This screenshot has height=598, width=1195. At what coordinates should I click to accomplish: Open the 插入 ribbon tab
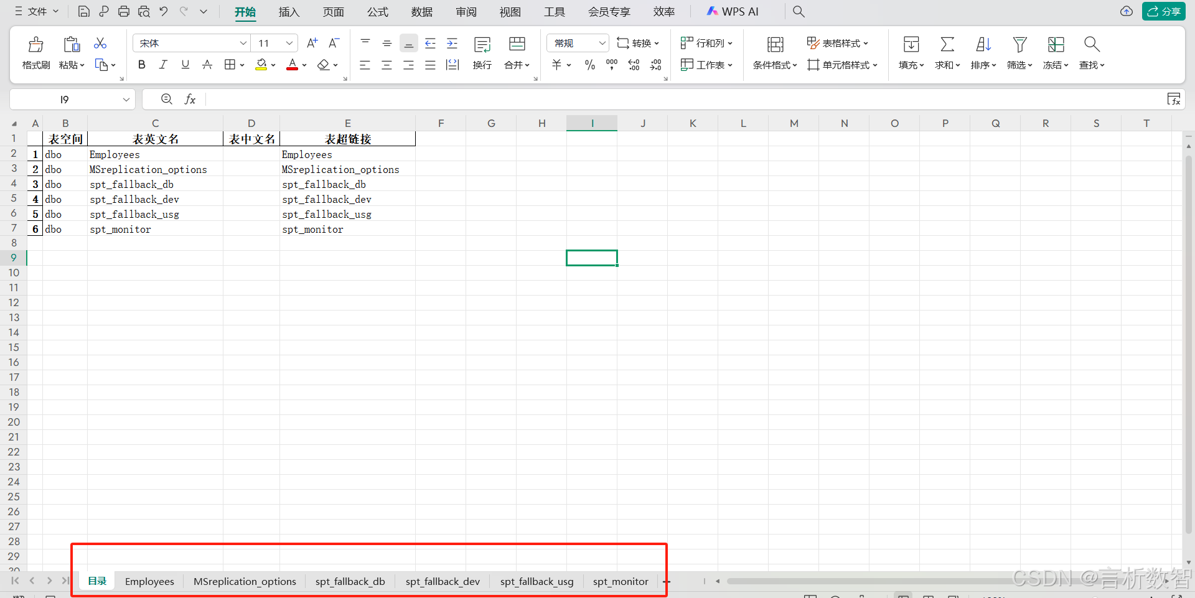[289, 12]
